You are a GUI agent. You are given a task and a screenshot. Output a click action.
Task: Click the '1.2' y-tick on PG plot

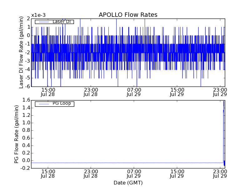[26, 115]
